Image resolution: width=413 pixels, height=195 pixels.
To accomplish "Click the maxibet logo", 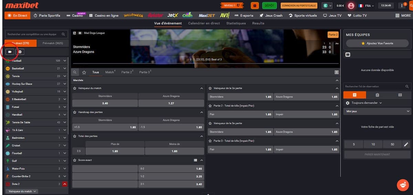I will (x=22, y=5).
